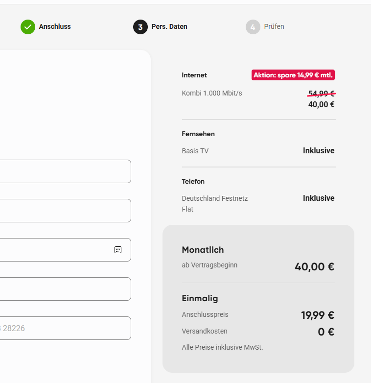Click the green checkmark Anschluss step icon
The image size is (371, 383).
(28, 27)
